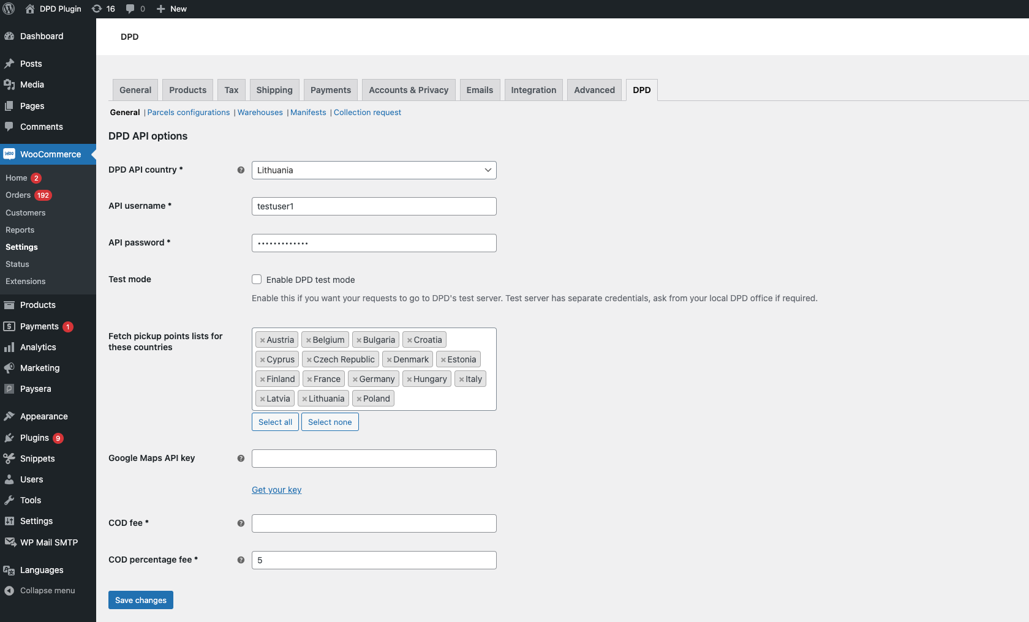Open the Emails tab
Screen dimensions: 1029x622
(480, 90)
